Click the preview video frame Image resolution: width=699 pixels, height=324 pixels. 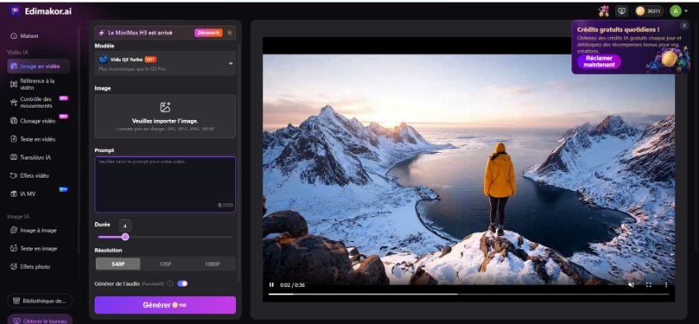coord(469,169)
